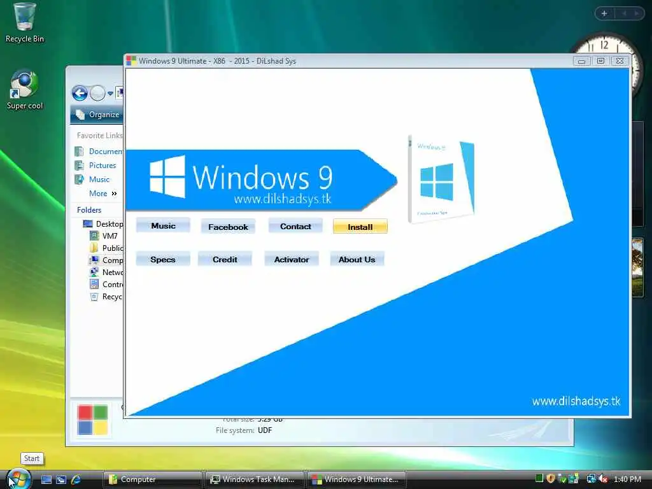Select Recycle Bin in the folder tree
Image resolution: width=652 pixels, height=489 pixels.
tap(106, 297)
